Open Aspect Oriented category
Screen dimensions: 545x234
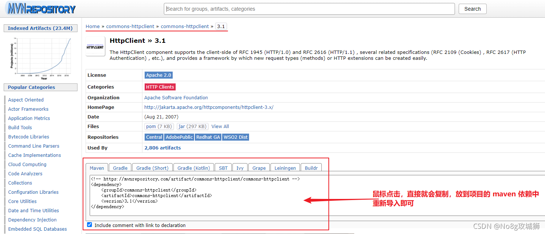click(x=26, y=100)
